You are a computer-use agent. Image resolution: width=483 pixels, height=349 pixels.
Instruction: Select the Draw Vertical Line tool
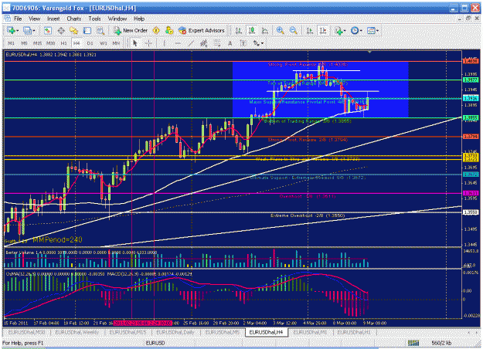click(x=164, y=43)
